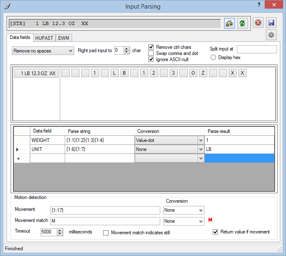Open Conversion dropdown in the new row
This screenshot has width=286, height=256.
(x=201, y=158)
